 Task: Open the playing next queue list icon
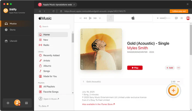pyautogui.click(x=182, y=18)
